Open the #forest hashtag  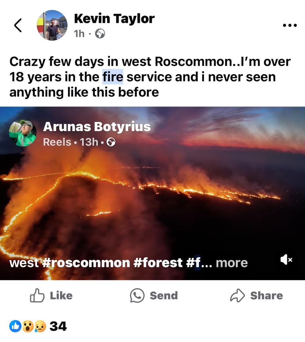click(x=158, y=263)
